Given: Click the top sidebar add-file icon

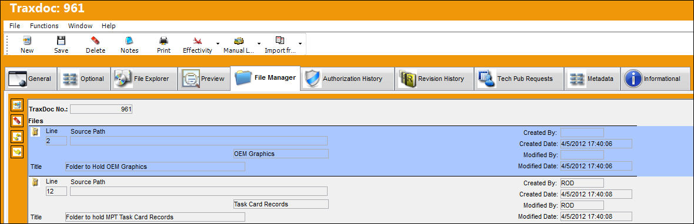Looking at the screenshot, I should pyautogui.click(x=17, y=105).
